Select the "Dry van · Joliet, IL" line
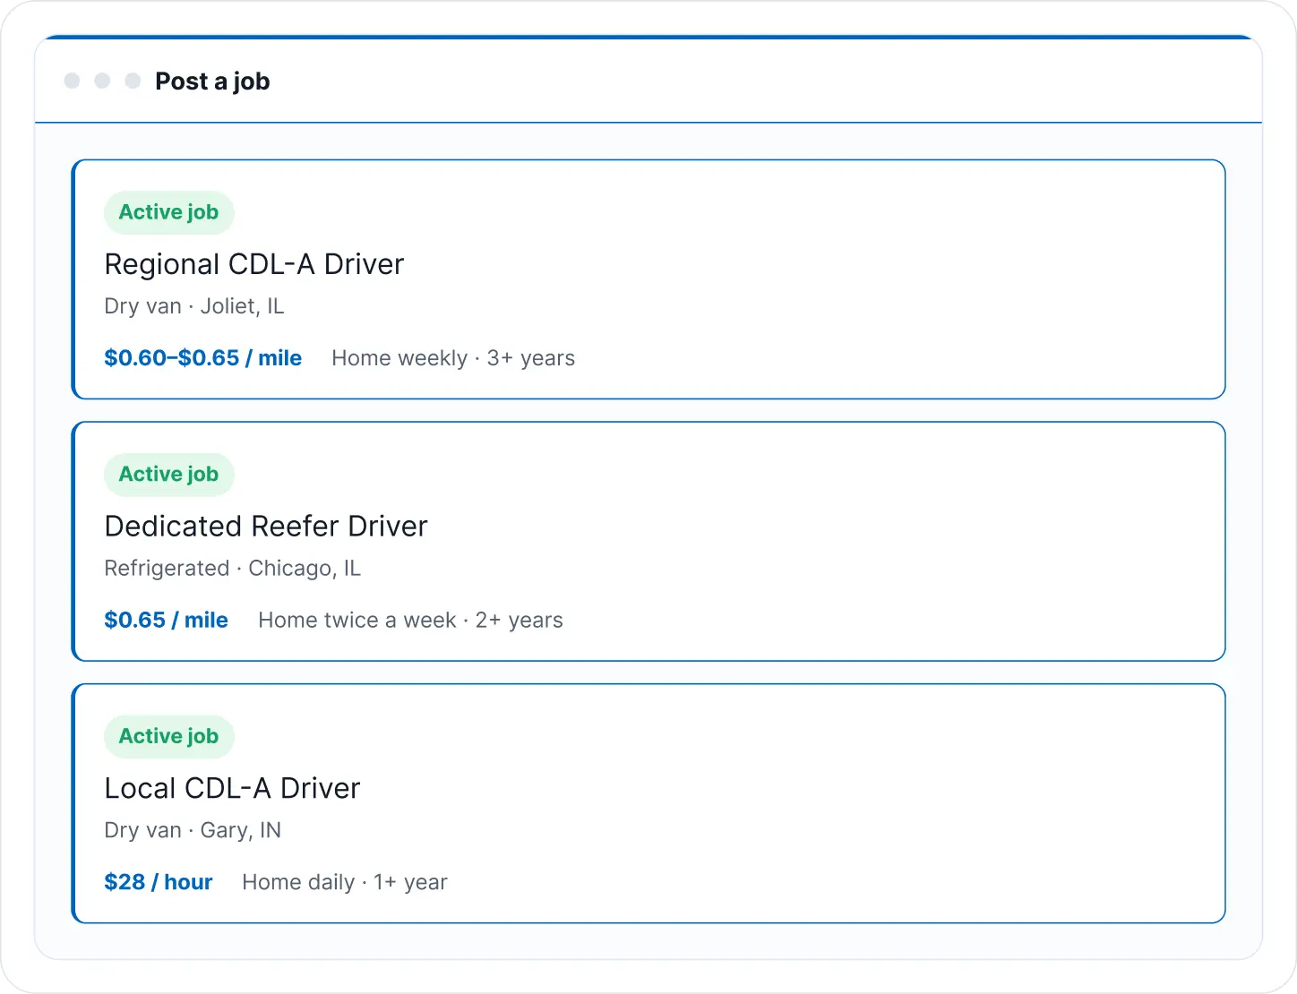This screenshot has height=994, width=1297. 194,306
